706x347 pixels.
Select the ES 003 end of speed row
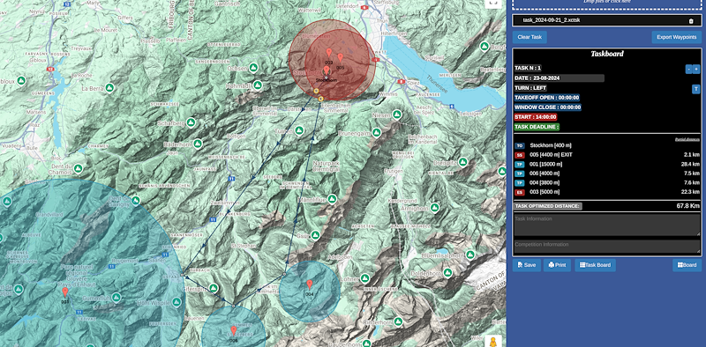607,192
